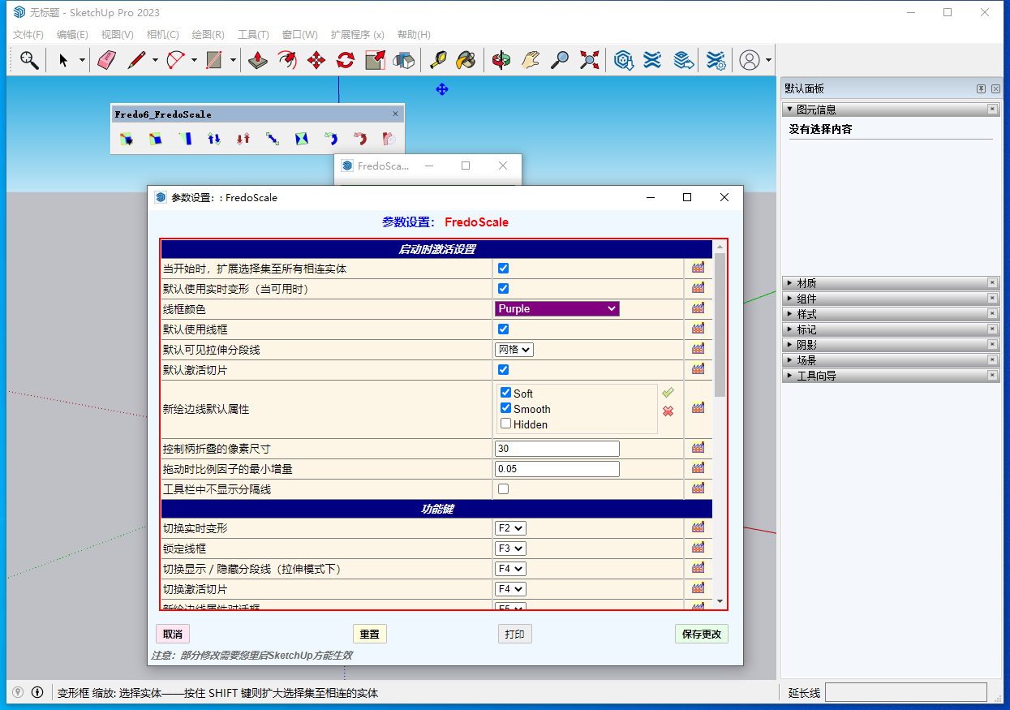This screenshot has height=710, width=1010.
Task: Click the 取消 button
Action: [x=173, y=634]
